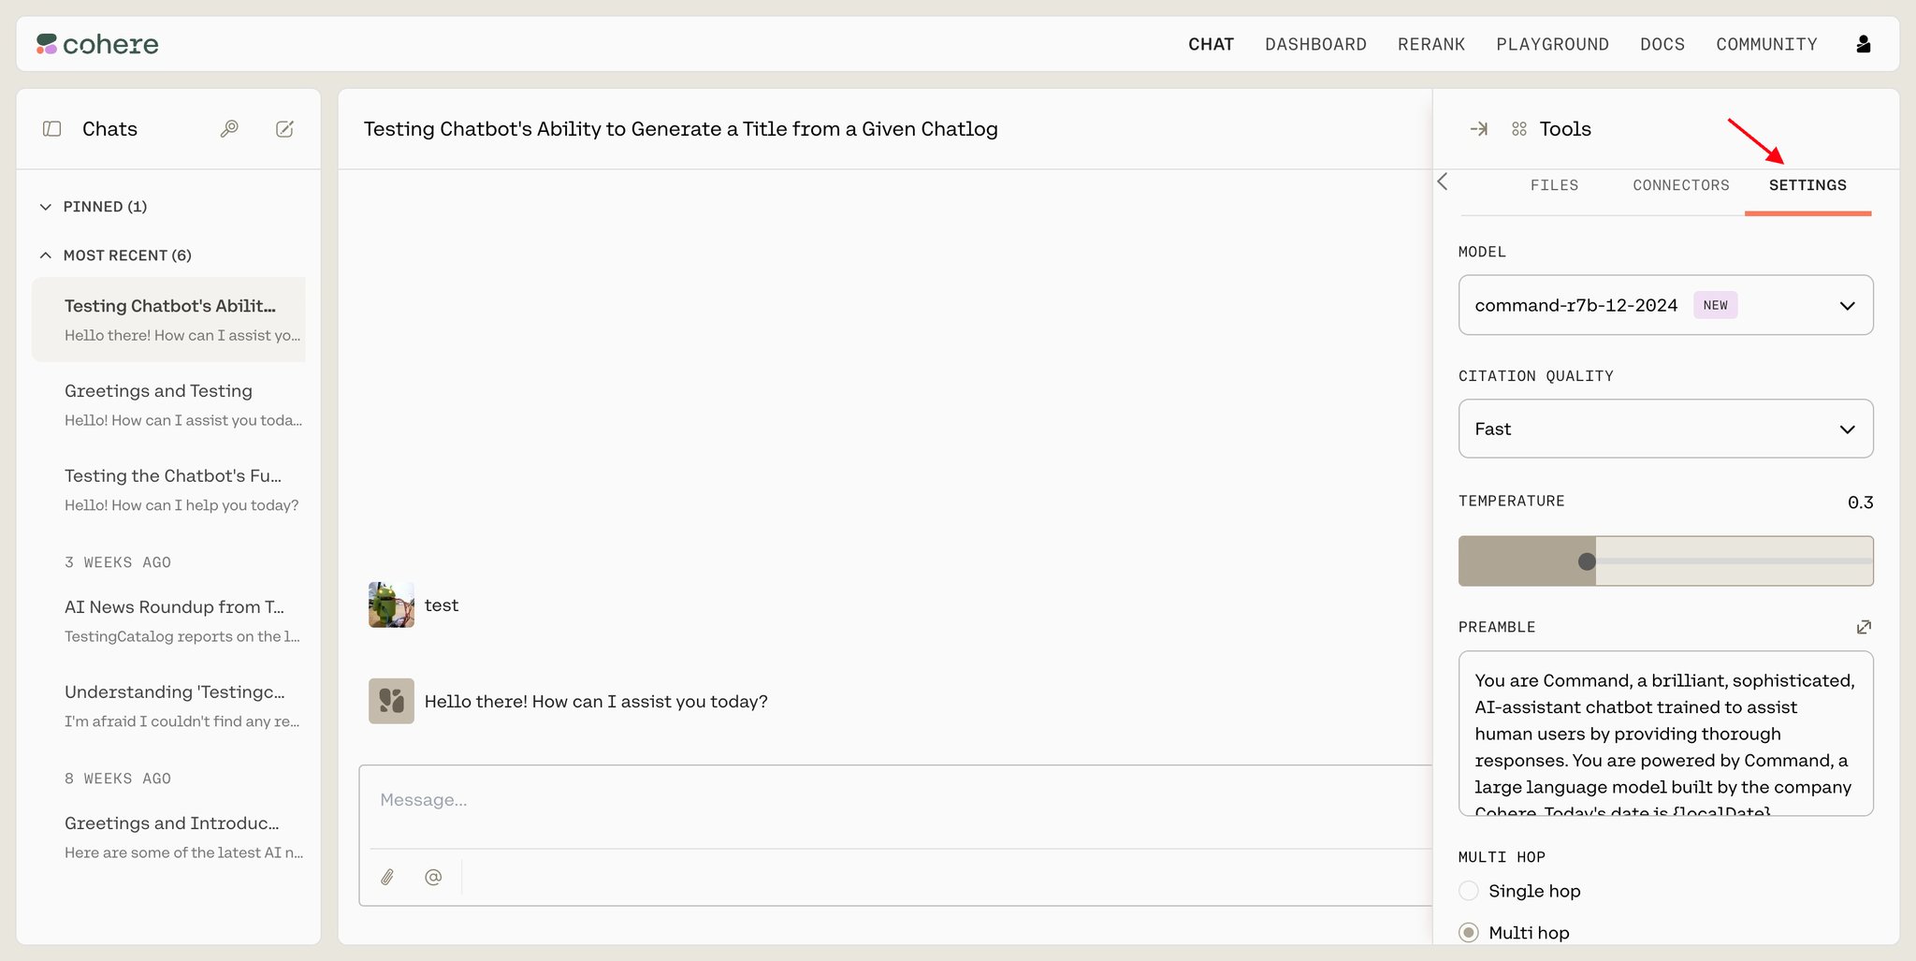Click the @ mention tools icon
The image size is (1916, 961).
(433, 877)
